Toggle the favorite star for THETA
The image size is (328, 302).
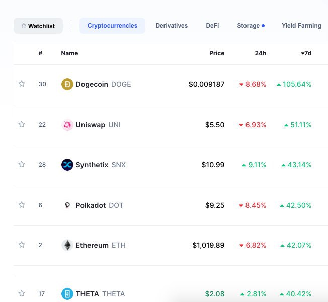22,293
